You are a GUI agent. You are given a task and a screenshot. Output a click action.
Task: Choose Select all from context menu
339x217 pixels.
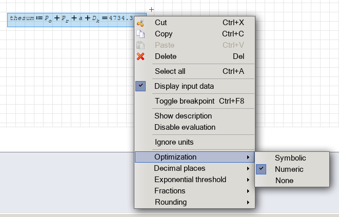click(170, 71)
